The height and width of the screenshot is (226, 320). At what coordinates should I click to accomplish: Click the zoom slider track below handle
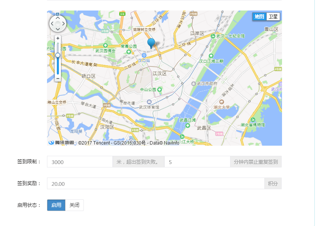point(58,66)
